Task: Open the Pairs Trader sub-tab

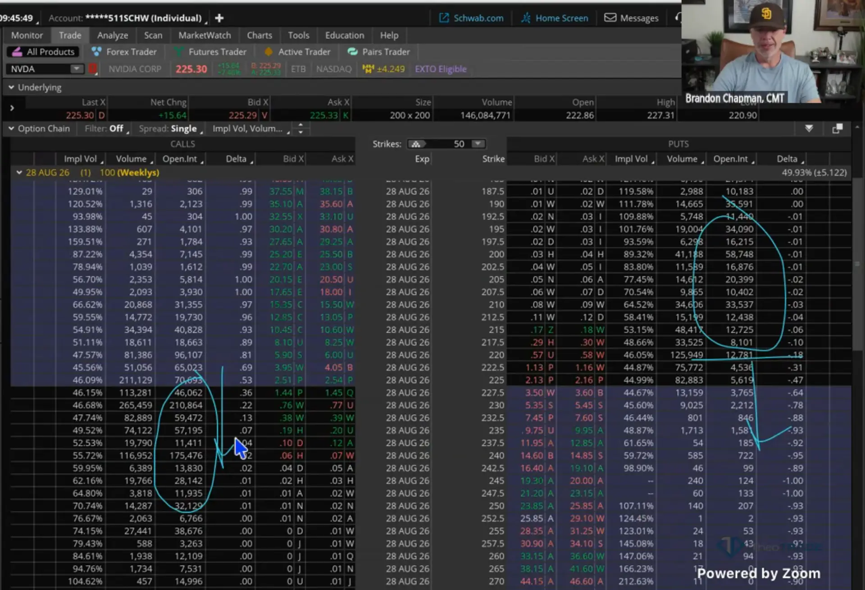Action: click(379, 52)
